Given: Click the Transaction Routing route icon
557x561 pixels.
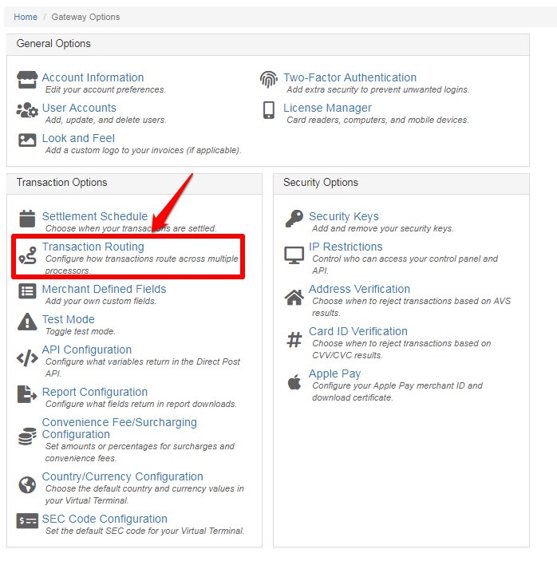Looking at the screenshot, I should click(28, 255).
